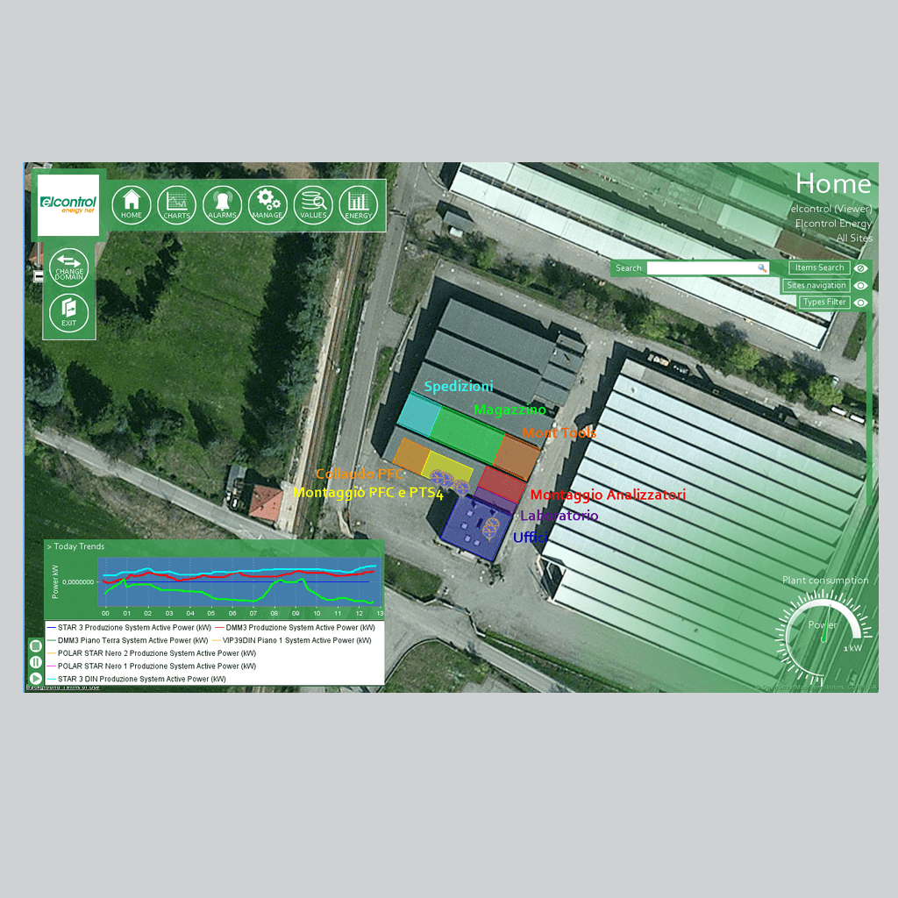Go to the Home icon
Image resolution: width=898 pixels, height=898 pixels.
(132, 204)
